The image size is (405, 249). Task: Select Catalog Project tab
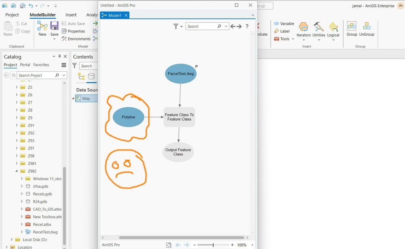10,65
